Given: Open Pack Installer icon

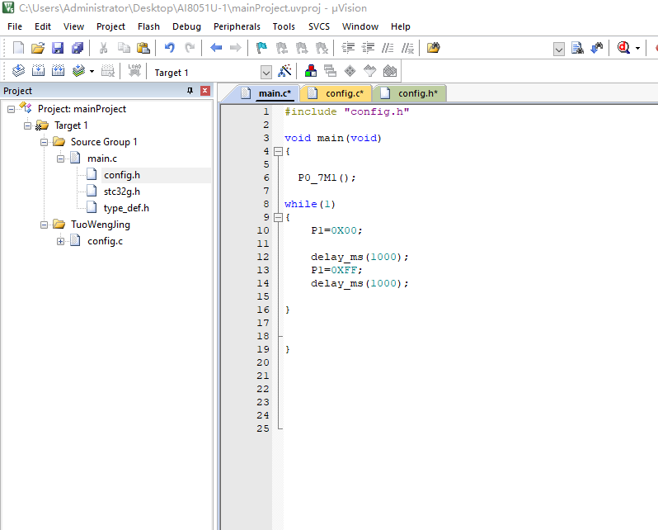Looking at the screenshot, I should tap(390, 71).
